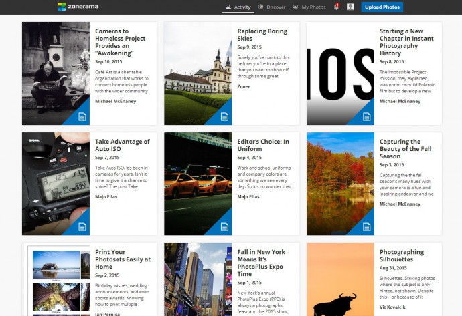Switch to the Discover tab
This screenshot has height=316, width=462.
click(272, 7)
